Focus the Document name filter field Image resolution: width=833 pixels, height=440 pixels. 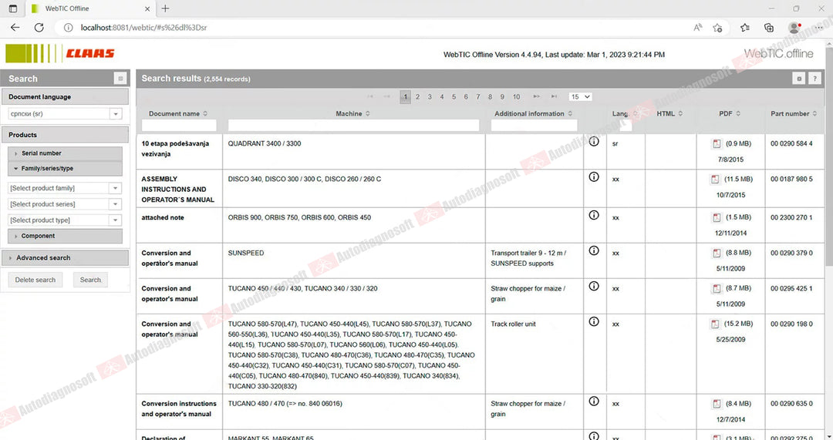179,126
